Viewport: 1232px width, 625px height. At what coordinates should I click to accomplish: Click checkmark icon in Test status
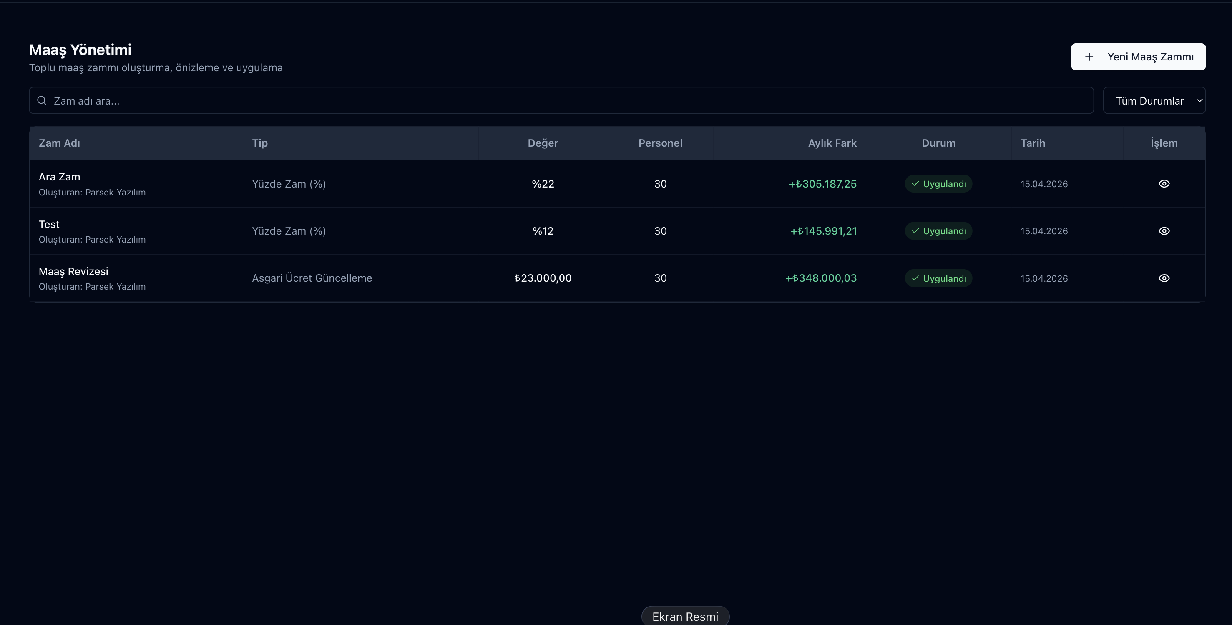click(915, 231)
